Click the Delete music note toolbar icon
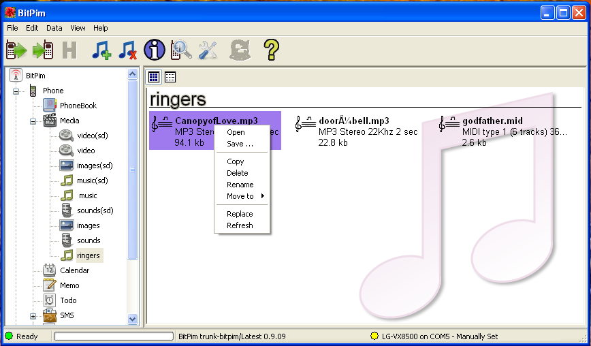The width and height of the screenshot is (591, 346). (127, 50)
